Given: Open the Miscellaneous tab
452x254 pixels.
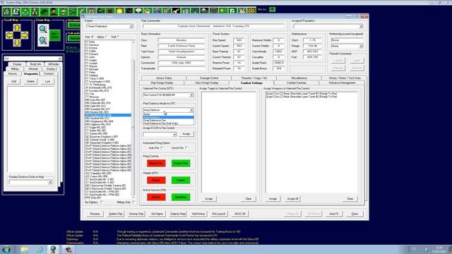Looking at the screenshot, I should [299, 78].
